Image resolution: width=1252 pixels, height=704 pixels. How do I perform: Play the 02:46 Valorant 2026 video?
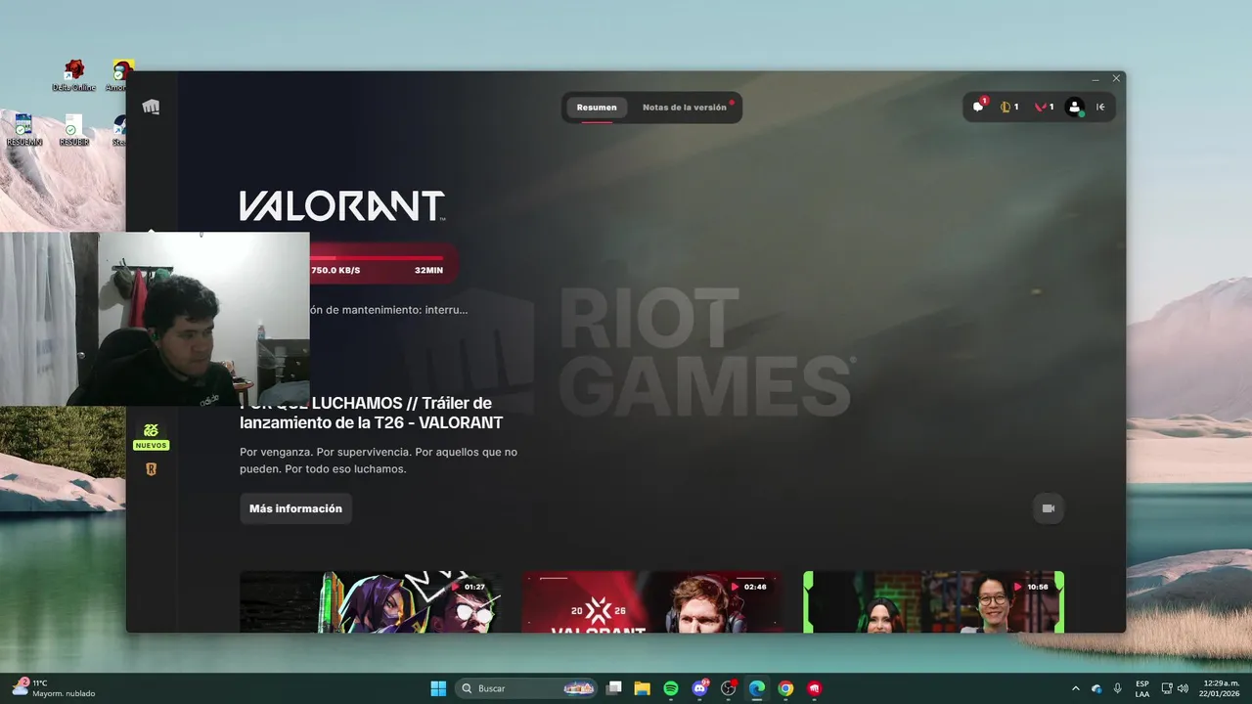652,602
